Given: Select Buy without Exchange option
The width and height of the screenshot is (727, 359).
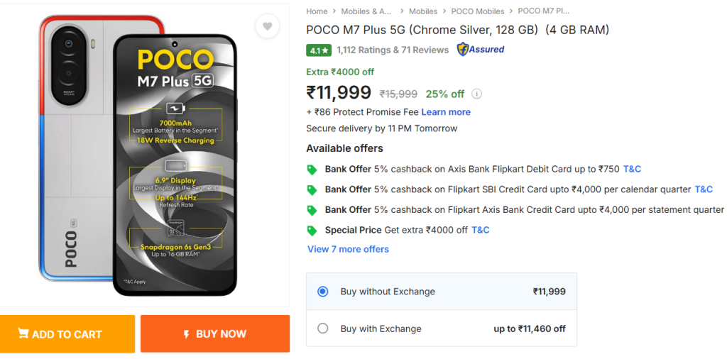Looking at the screenshot, I should point(323,292).
